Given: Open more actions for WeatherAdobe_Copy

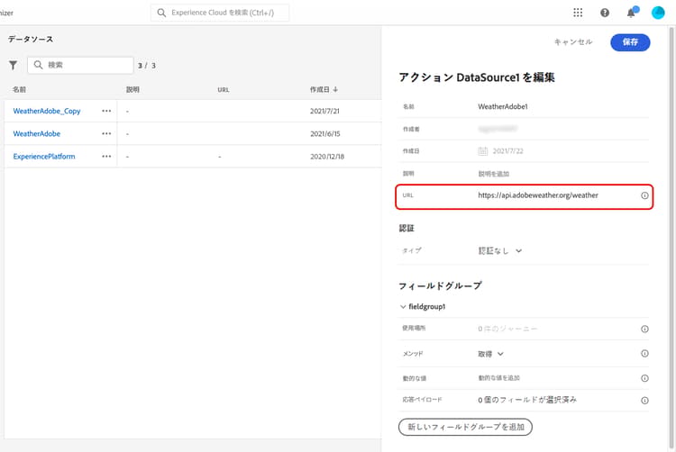Looking at the screenshot, I should 106,111.
